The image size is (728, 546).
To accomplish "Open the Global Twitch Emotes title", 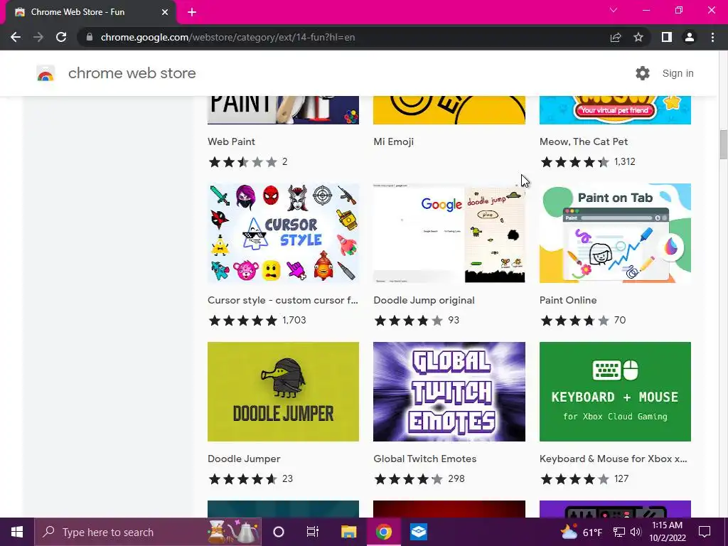I will point(425,459).
